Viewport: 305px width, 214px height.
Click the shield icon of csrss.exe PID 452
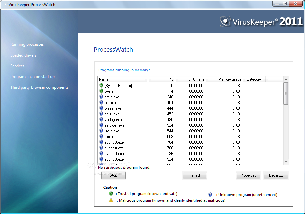click(x=101, y=114)
